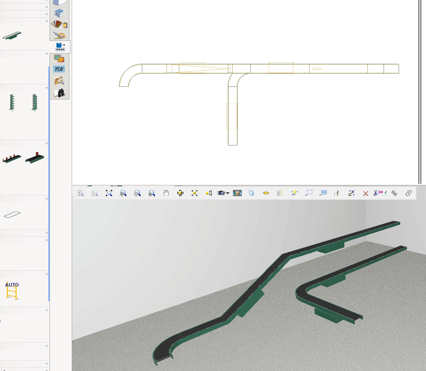Click the yellow cube view icon
This screenshot has height=371, width=426.
209,193
